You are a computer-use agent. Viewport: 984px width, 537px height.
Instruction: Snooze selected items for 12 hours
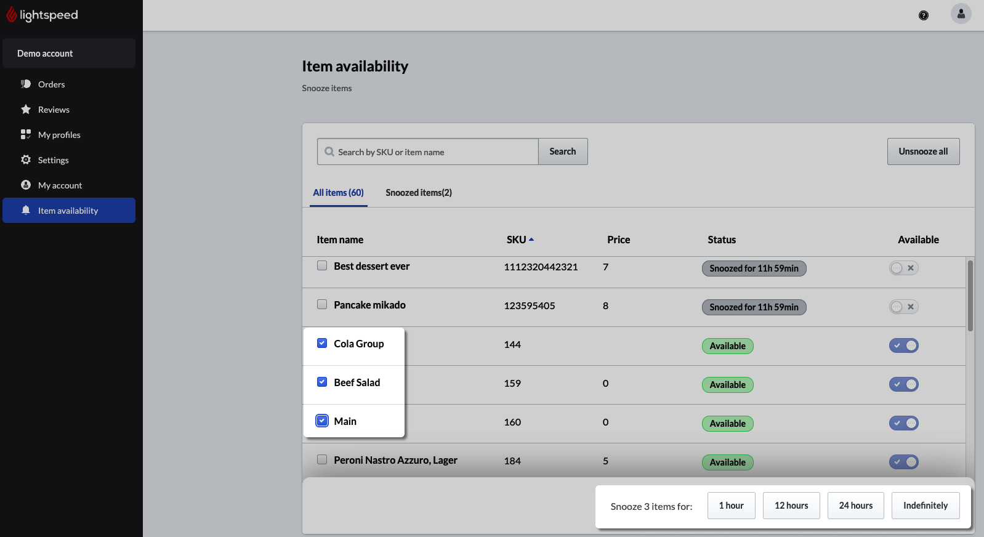coord(791,506)
